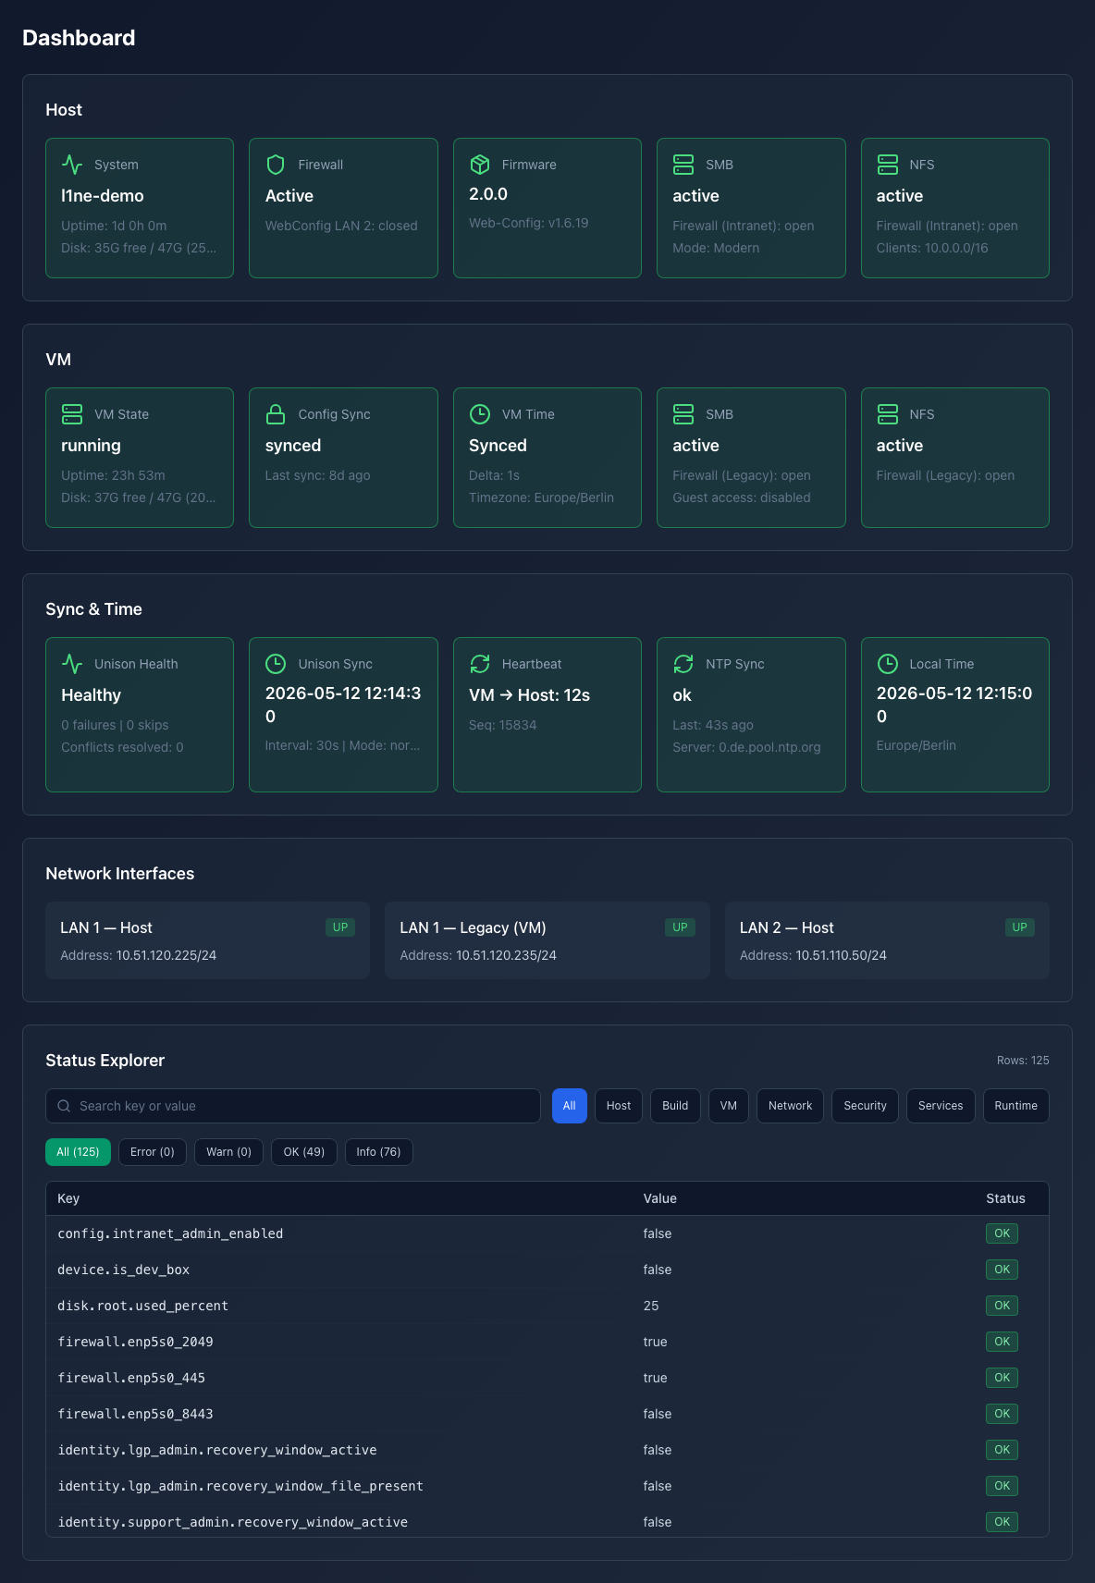Select row config.intranet_admin_enabled
Screen dimensions: 1095x1583
click(x=547, y=1233)
